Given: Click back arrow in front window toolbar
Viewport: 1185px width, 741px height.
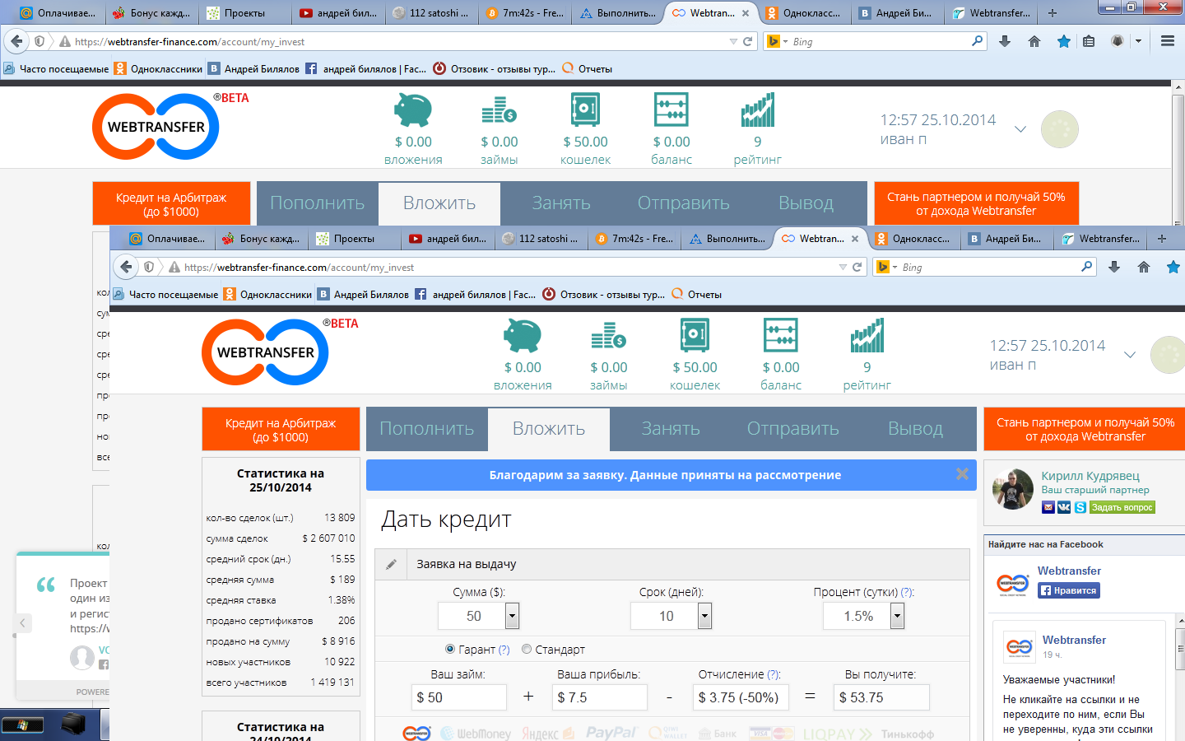Looking at the screenshot, I should (126, 267).
